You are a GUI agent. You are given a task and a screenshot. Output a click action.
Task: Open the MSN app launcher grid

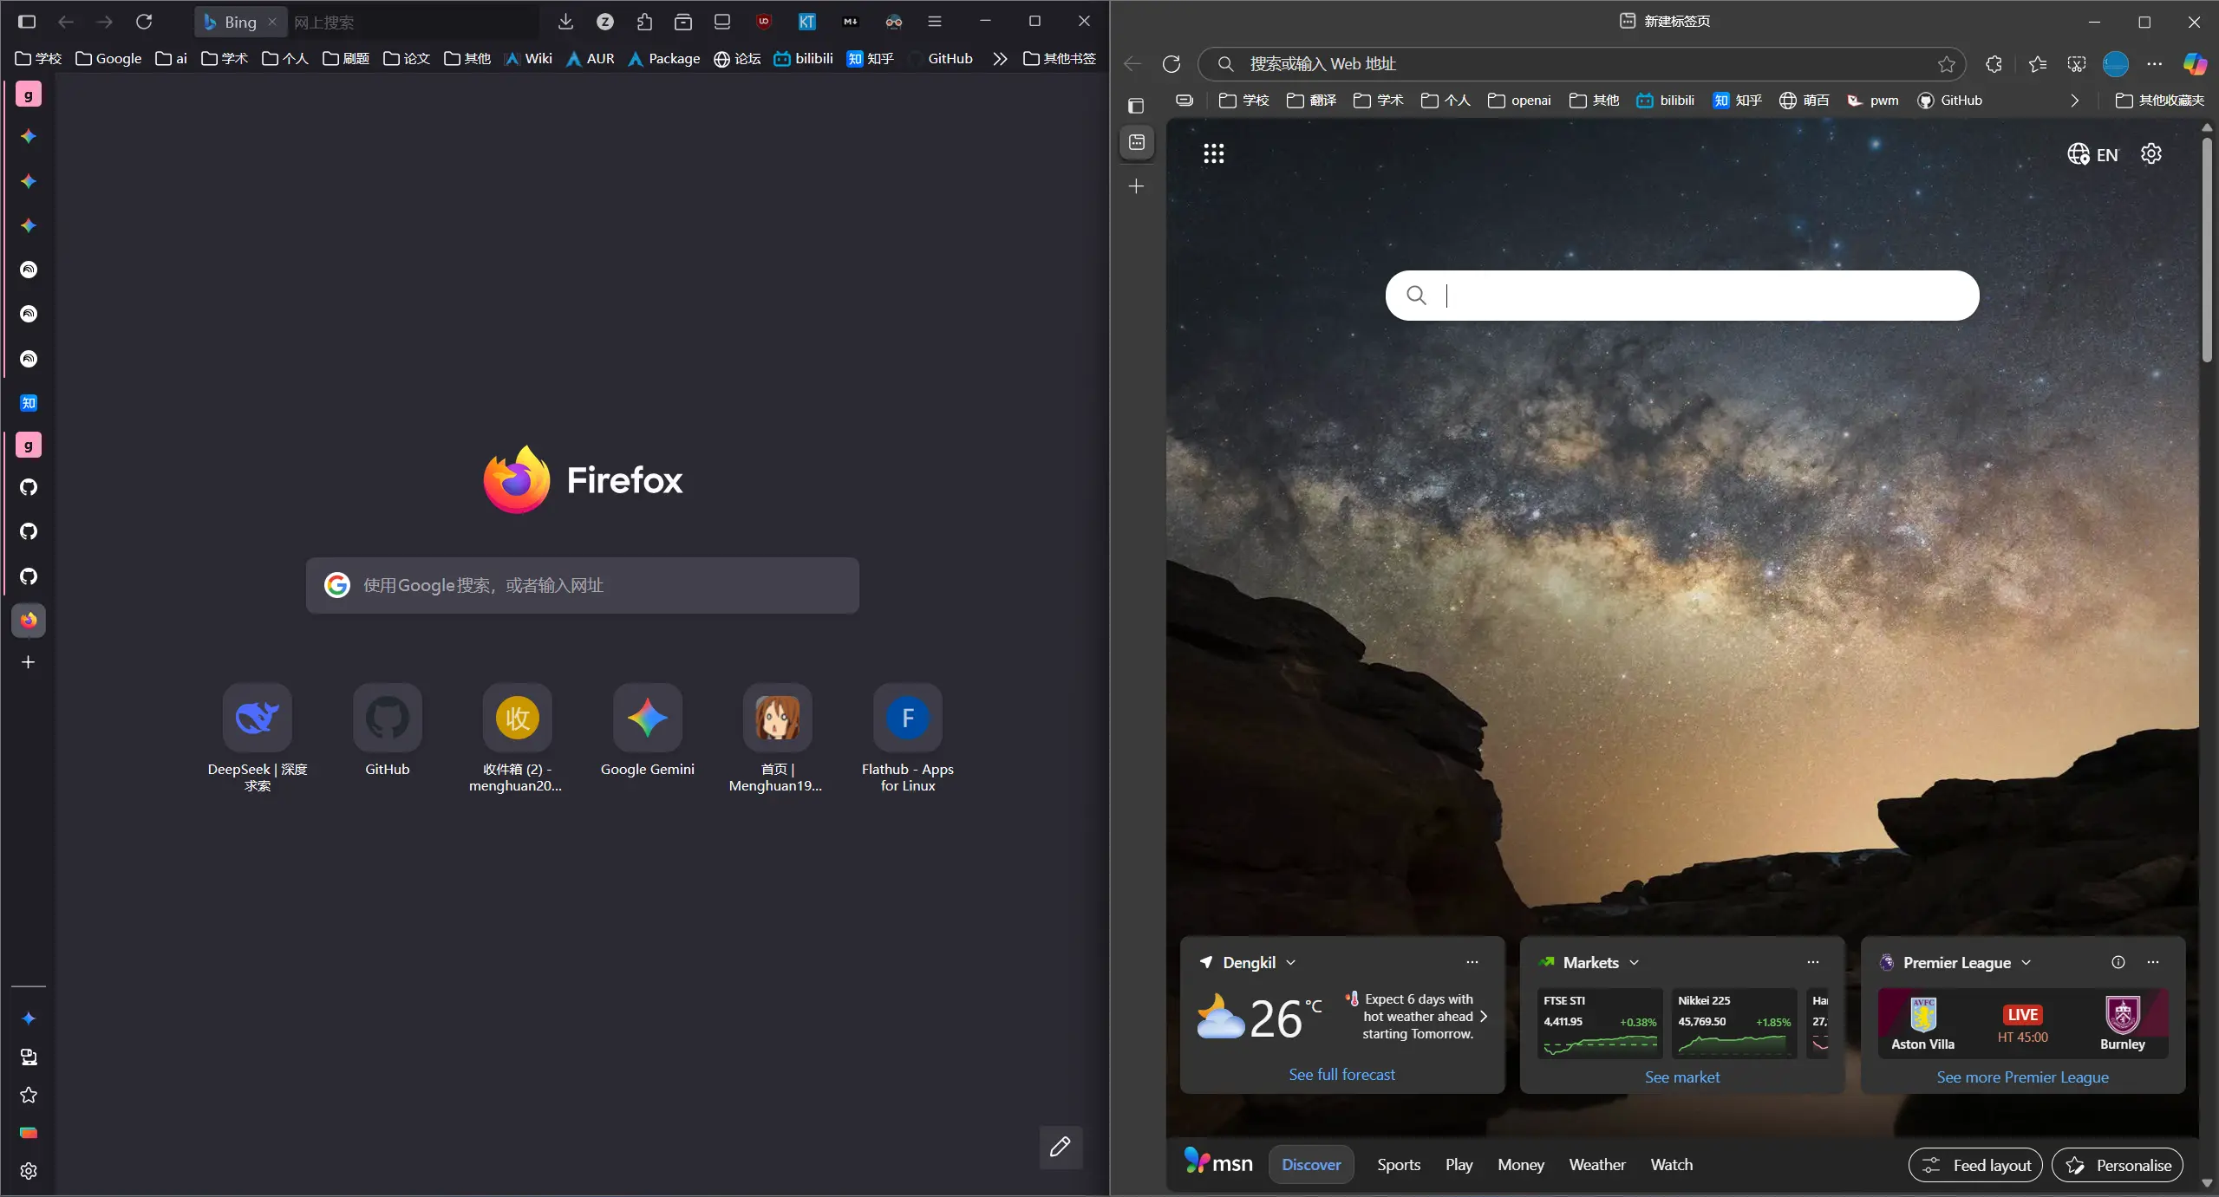click(1213, 153)
